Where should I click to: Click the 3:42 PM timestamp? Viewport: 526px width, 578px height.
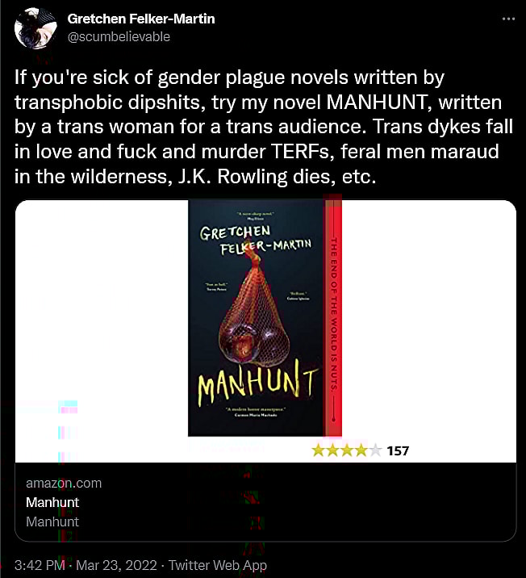click(40, 565)
